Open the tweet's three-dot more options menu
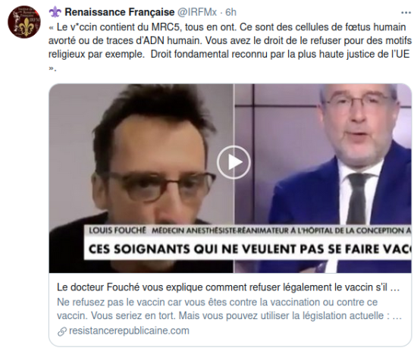 [406, 12]
